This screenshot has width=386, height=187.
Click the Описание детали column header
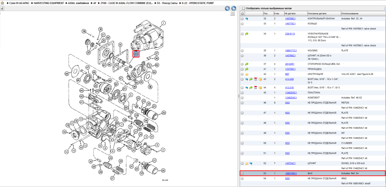[317, 13]
